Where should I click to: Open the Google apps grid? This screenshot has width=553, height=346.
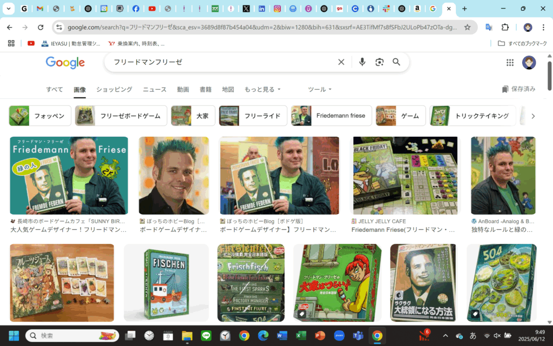pyautogui.click(x=510, y=63)
